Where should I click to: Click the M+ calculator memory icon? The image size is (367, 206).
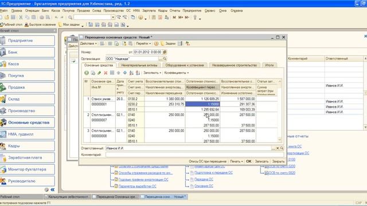[x=181, y=18]
